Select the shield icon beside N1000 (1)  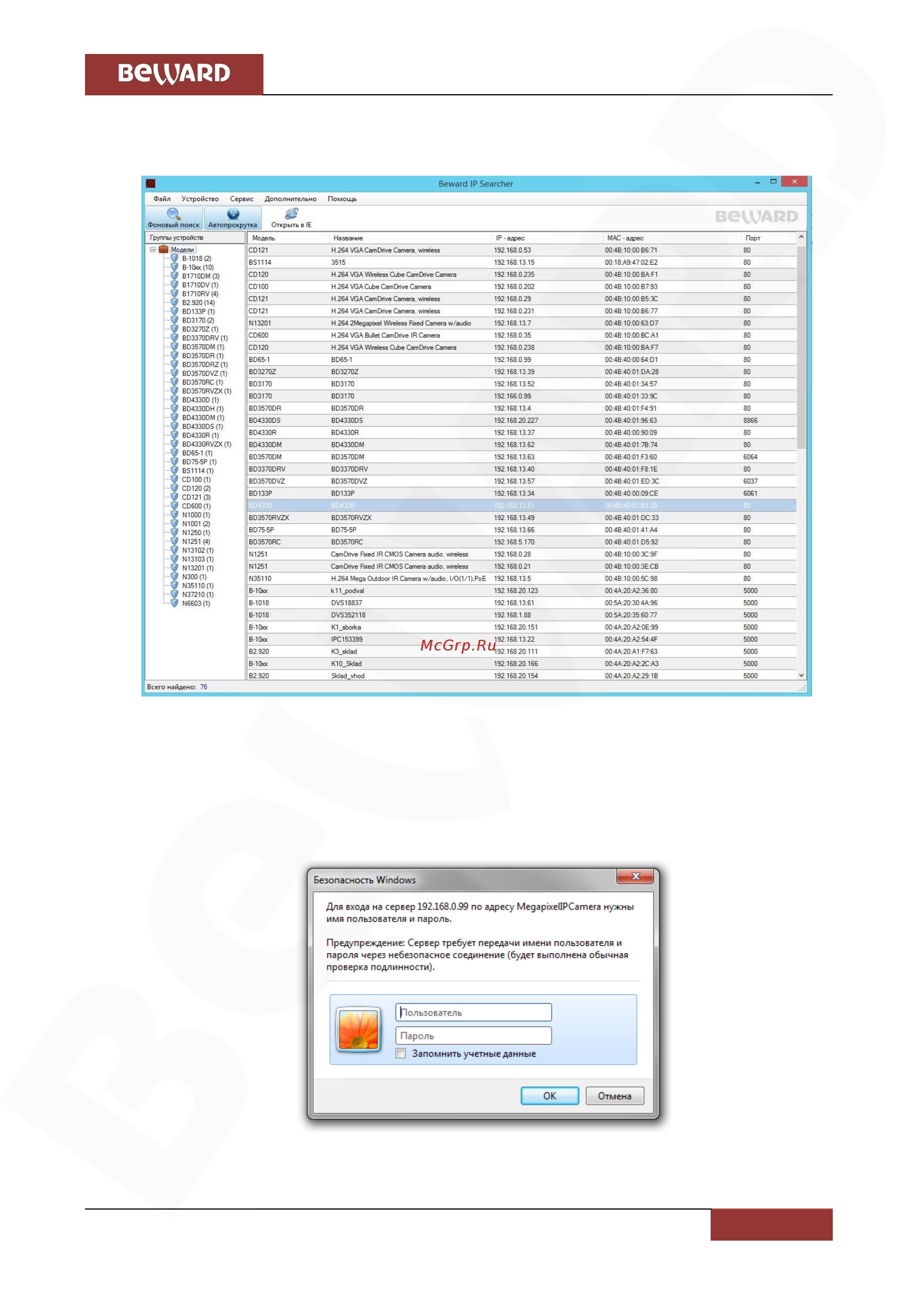[175, 515]
